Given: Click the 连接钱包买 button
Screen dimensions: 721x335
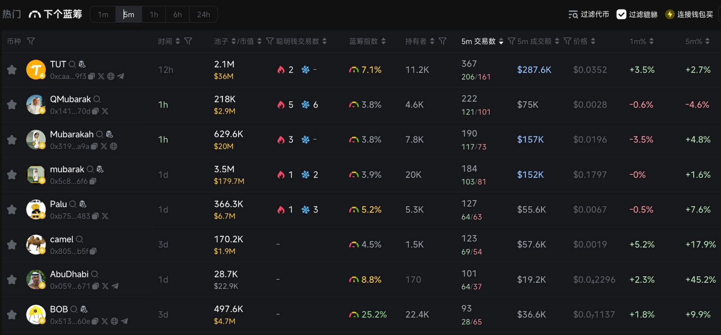Looking at the screenshot, I should (x=689, y=15).
